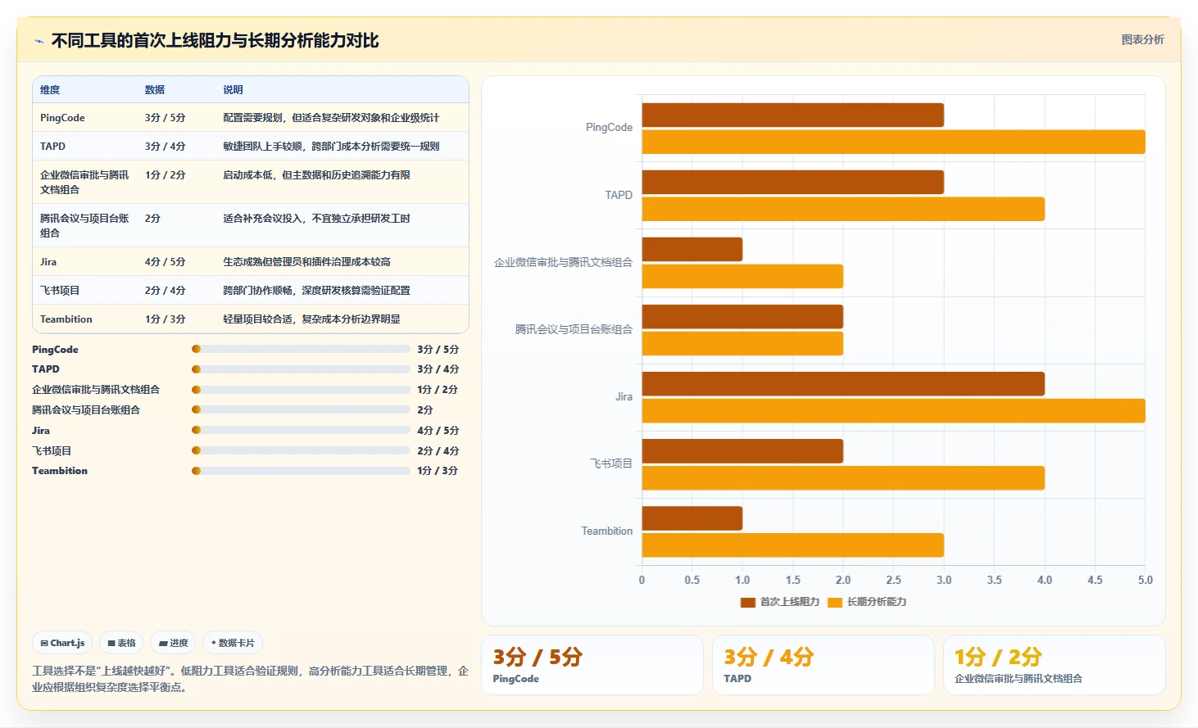Click the TAPD orange chart bar
1198x728 pixels.
pos(843,209)
